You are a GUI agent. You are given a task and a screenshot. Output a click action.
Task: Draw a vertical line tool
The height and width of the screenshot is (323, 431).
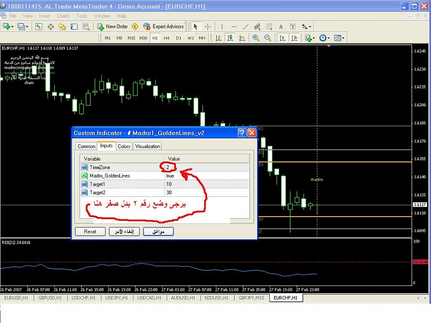click(x=222, y=27)
